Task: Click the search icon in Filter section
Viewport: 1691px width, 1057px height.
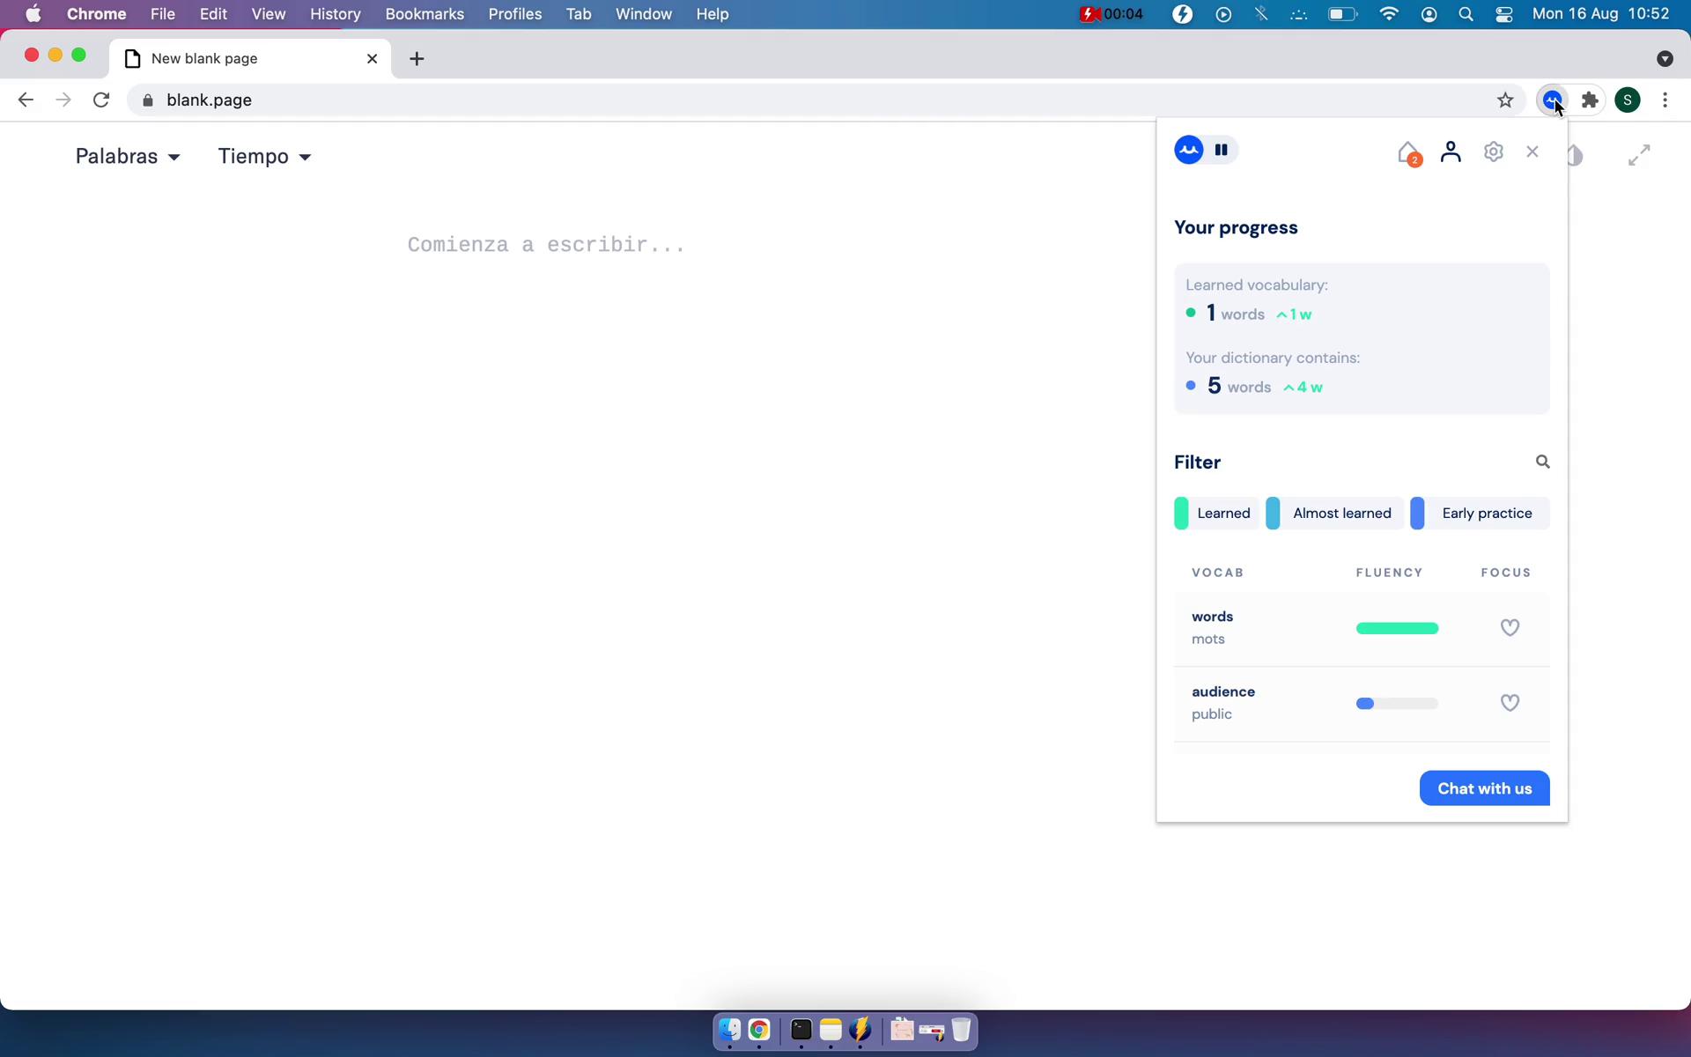Action: tap(1542, 461)
